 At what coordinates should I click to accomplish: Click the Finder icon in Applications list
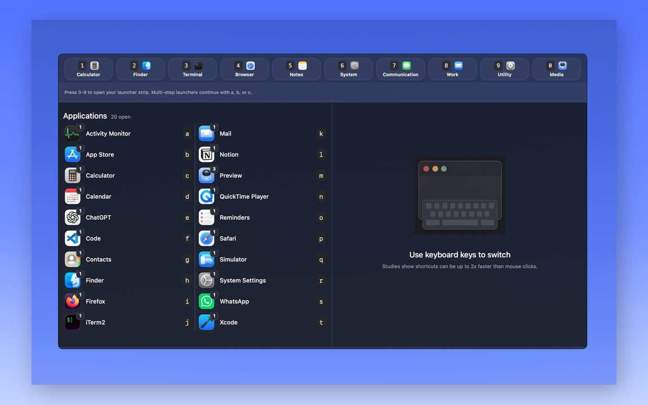(72, 280)
